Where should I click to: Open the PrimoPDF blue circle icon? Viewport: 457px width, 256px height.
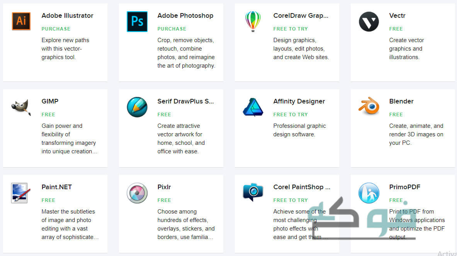(369, 193)
